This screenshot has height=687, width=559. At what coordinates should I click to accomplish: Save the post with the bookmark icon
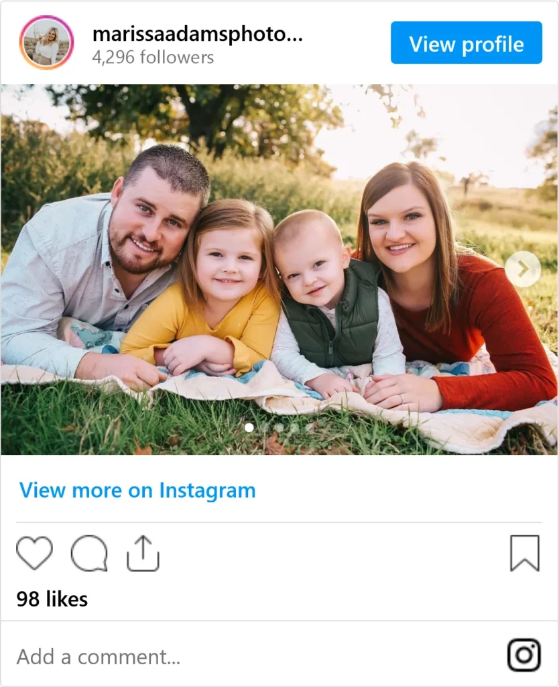(524, 553)
